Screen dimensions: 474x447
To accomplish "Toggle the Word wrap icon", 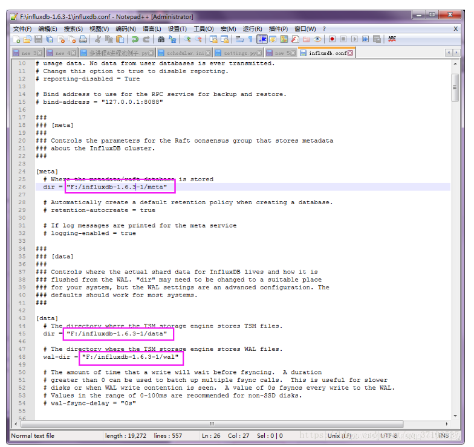I will 239,39.
